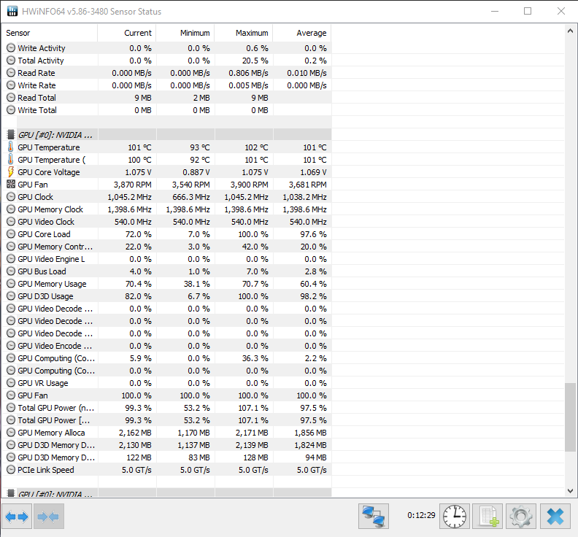Click the scrollbar down arrow

pyautogui.click(x=570, y=490)
